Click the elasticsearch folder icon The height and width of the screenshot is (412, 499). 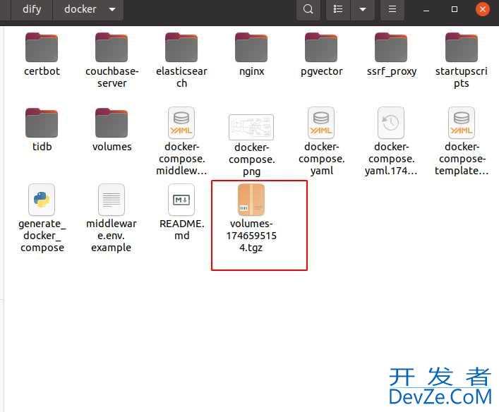pyautogui.click(x=181, y=48)
